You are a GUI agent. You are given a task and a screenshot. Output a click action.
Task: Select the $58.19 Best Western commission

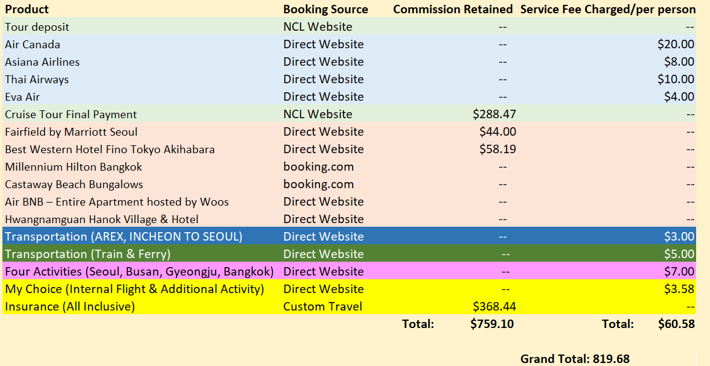click(x=497, y=149)
